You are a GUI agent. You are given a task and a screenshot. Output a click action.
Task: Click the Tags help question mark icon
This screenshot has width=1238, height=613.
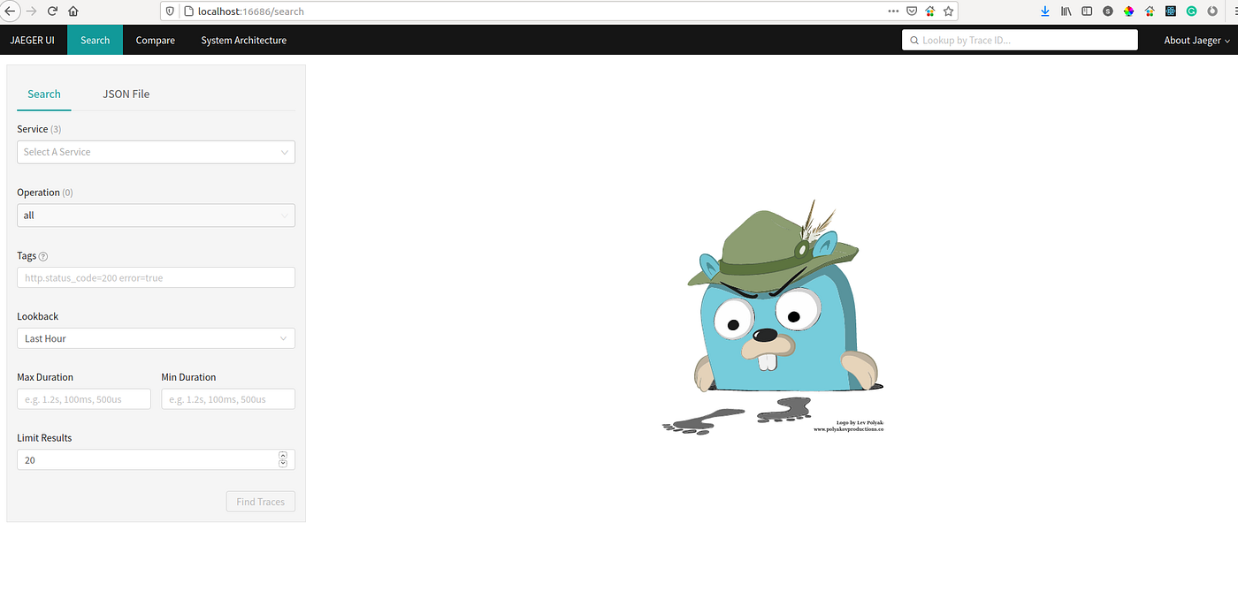tap(43, 256)
